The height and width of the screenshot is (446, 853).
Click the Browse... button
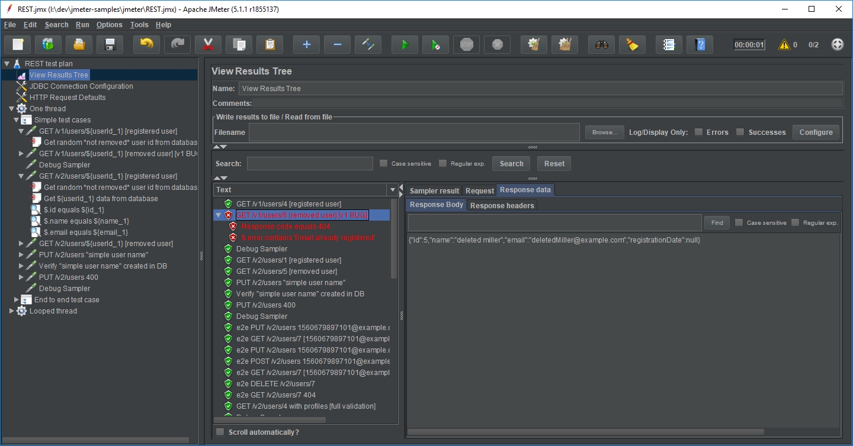(x=605, y=132)
